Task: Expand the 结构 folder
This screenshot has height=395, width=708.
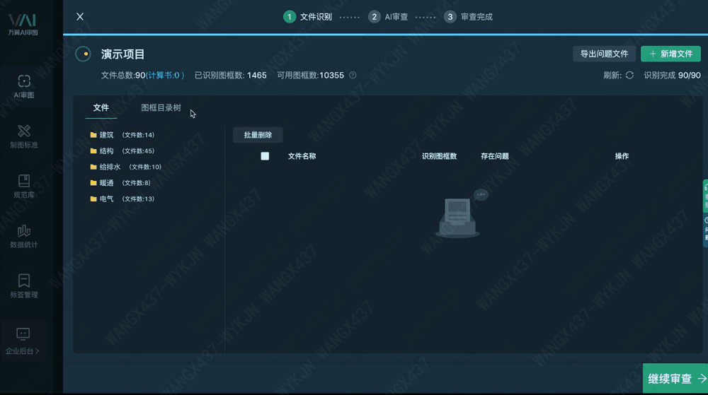Action: (106, 151)
